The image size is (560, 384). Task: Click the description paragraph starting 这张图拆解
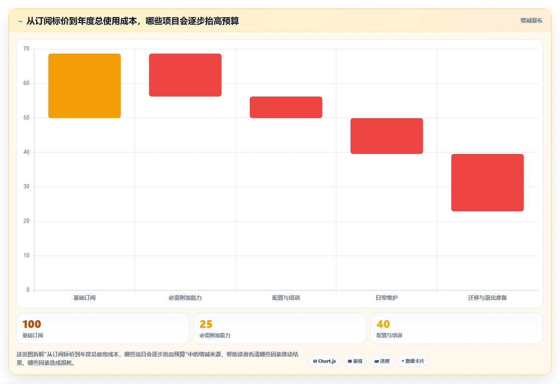(x=157, y=358)
